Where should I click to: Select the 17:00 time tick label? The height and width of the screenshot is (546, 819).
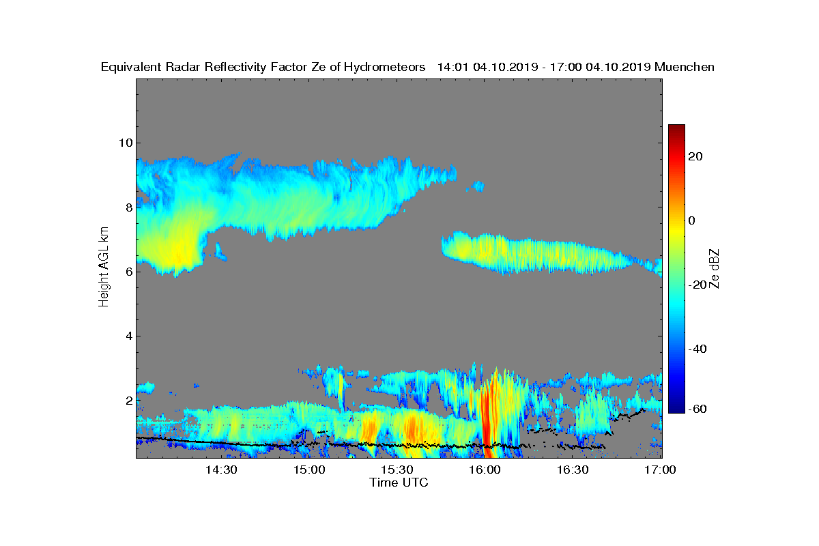click(660, 470)
